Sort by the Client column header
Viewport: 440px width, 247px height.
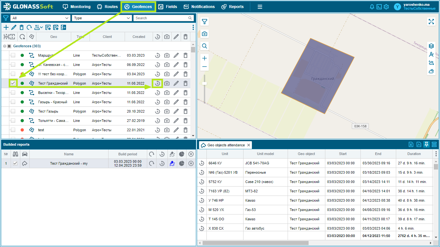pyautogui.click(x=107, y=37)
